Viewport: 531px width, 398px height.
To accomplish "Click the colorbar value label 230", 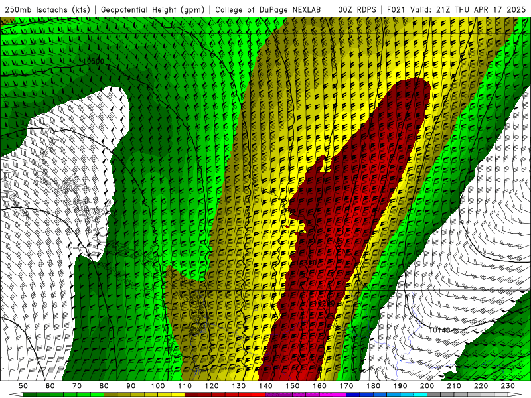I will [x=508, y=386].
